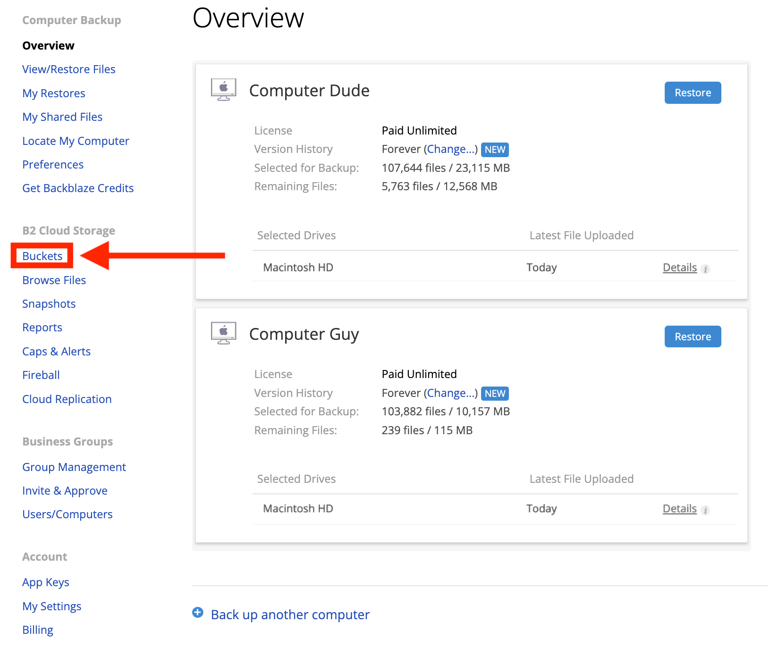Viewport: 778px width, 656px height.
Task: Click the Overview page heading
Action: (248, 18)
